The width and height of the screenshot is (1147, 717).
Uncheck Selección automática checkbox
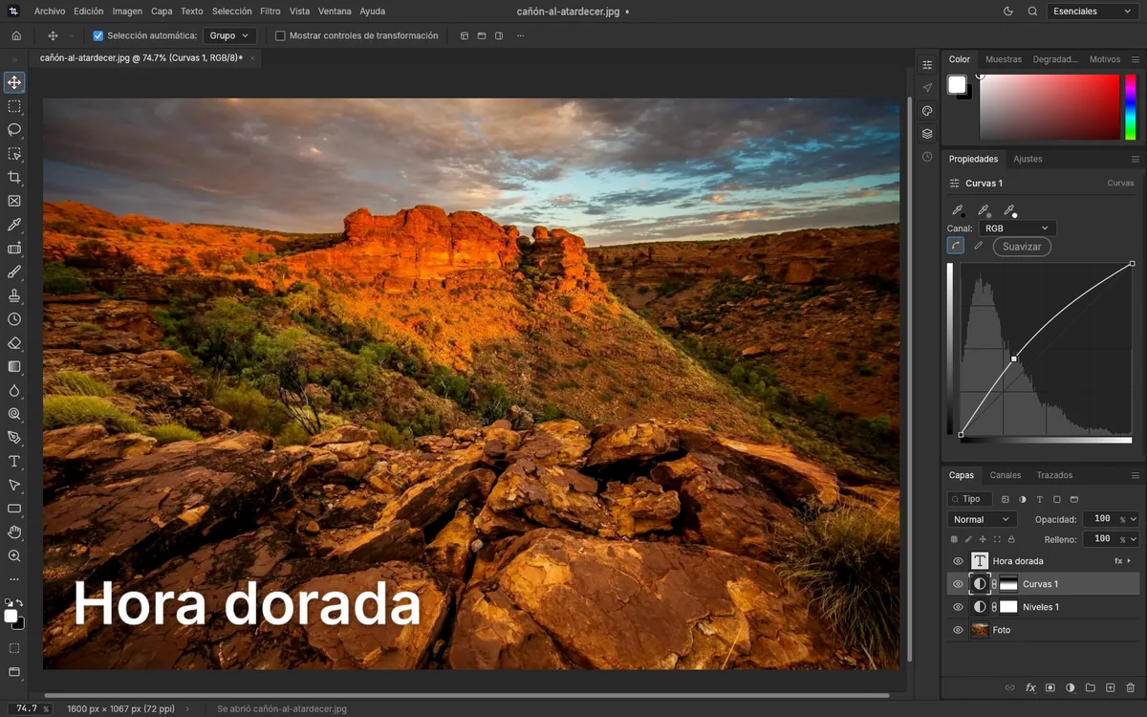(x=97, y=35)
